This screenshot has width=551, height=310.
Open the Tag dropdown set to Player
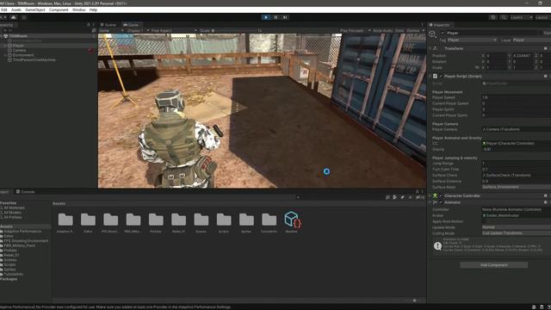click(472, 40)
